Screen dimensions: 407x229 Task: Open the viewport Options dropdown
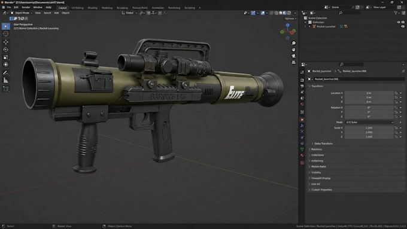tap(290, 19)
